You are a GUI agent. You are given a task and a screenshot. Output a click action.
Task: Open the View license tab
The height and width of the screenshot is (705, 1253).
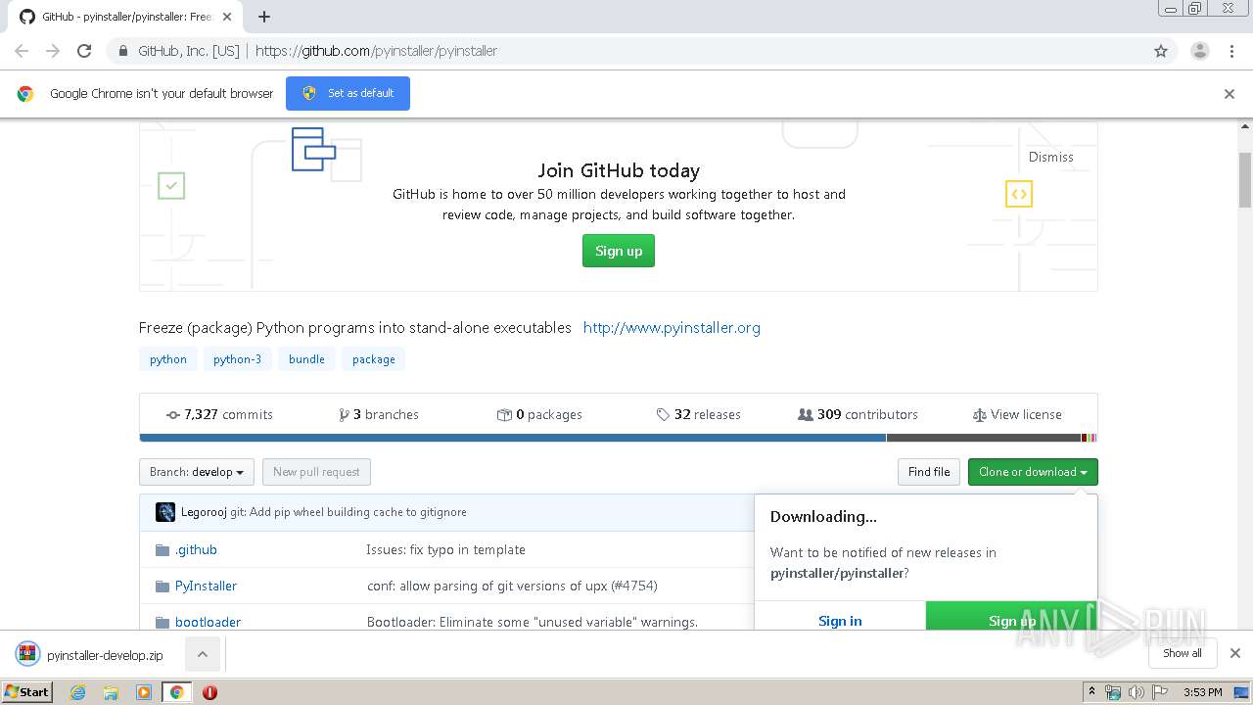tap(1017, 414)
